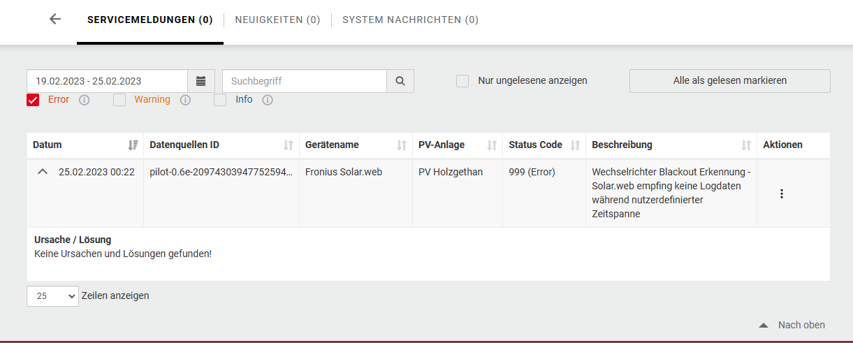Sort by Datum column sort icon
This screenshot has height=343, width=853.
(133, 145)
